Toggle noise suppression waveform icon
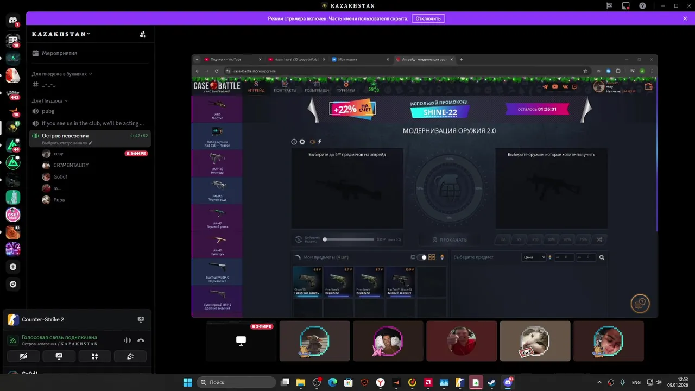This screenshot has height=391, width=695. [x=128, y=340]
